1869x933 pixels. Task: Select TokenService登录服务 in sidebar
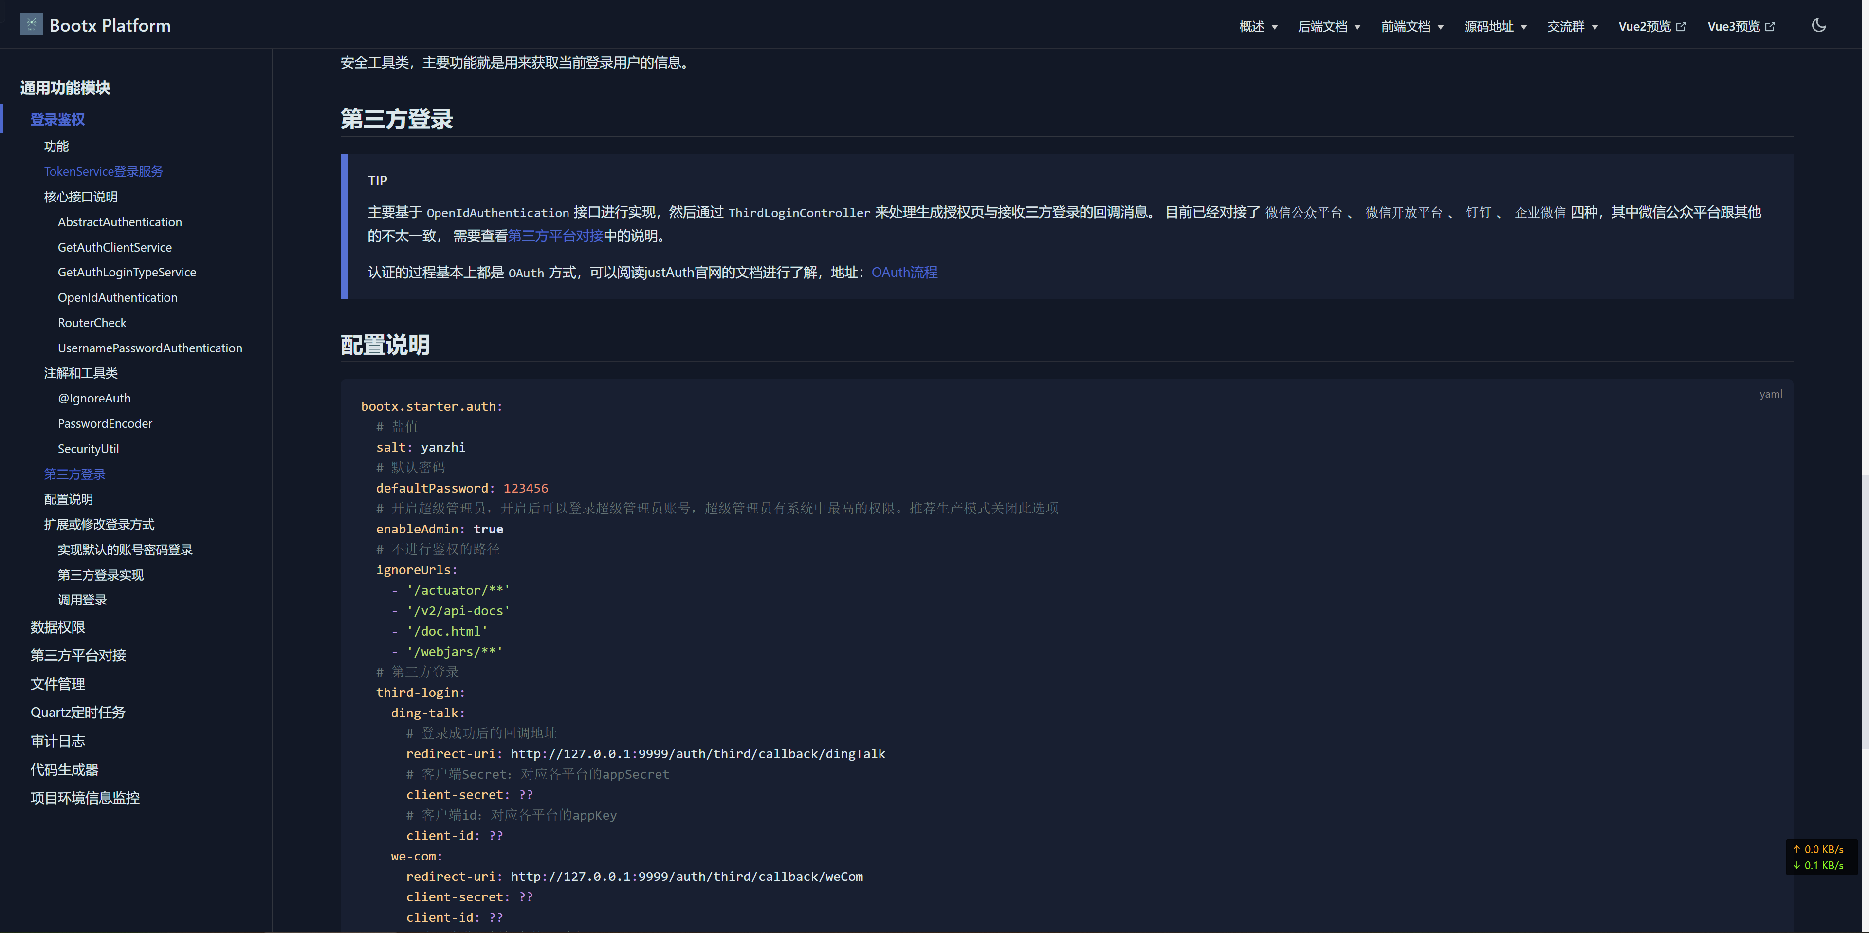coord(103,171)
